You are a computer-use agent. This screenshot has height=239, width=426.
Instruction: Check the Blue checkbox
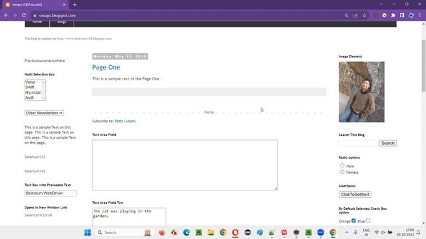pos(368,220)
